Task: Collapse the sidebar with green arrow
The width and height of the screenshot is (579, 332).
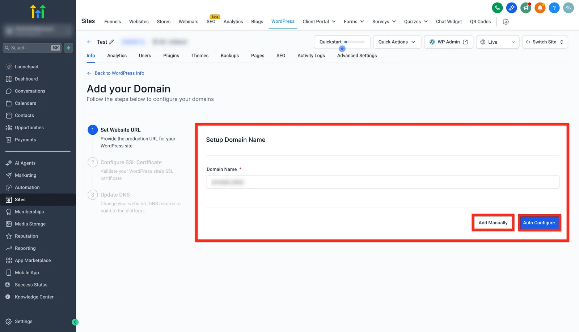Action: [75, 322]
